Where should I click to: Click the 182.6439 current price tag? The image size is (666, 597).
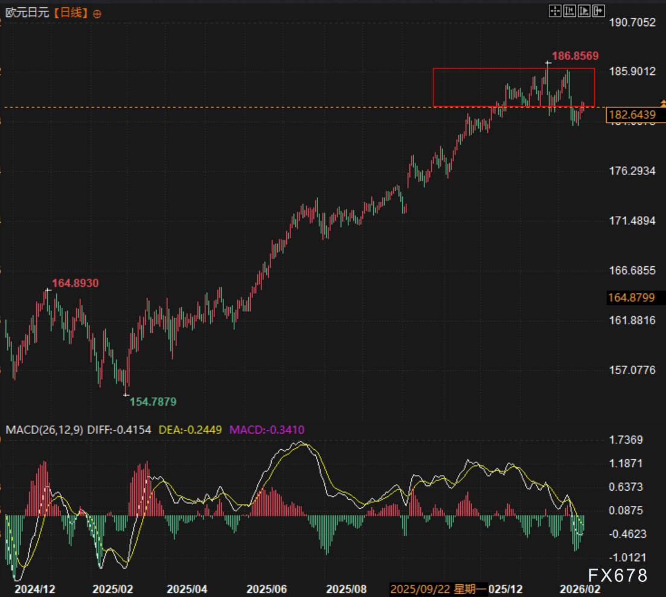pyautogui.click(x=631, y=115)
